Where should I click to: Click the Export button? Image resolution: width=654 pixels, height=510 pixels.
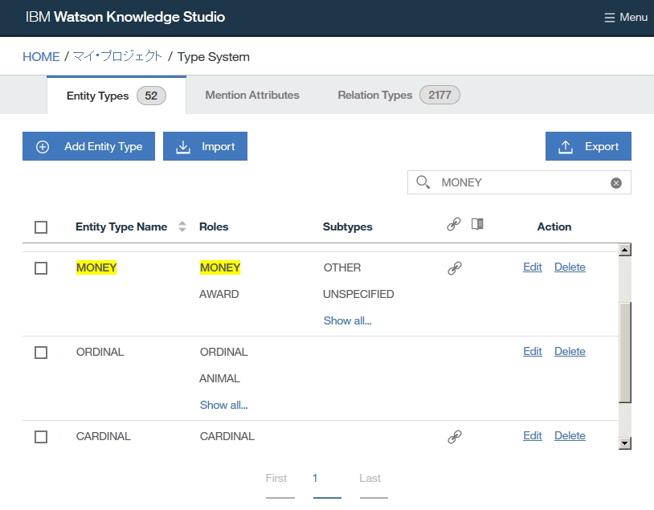588,146
